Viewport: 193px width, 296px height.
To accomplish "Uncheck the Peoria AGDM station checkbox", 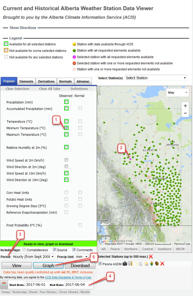I will tap(100, 264).
